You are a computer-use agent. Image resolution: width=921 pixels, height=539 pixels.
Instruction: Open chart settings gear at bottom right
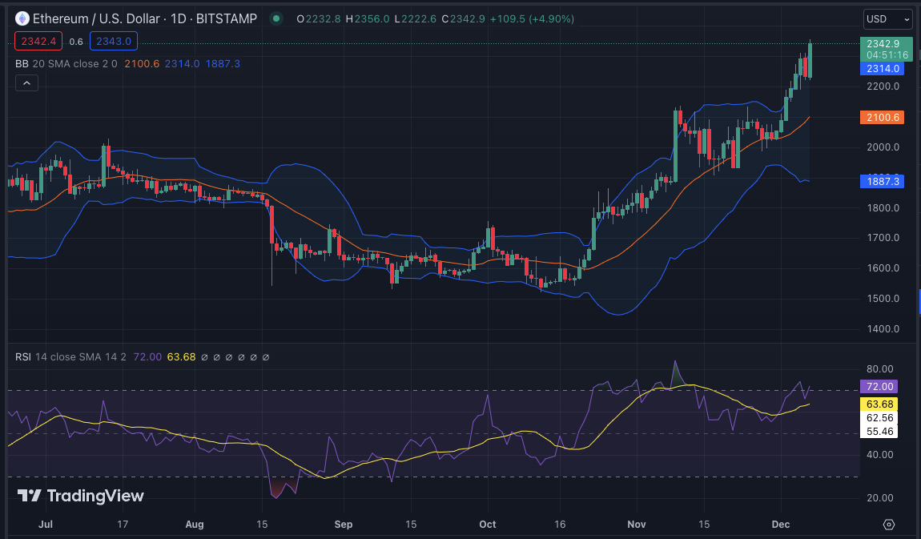(888, 525)
